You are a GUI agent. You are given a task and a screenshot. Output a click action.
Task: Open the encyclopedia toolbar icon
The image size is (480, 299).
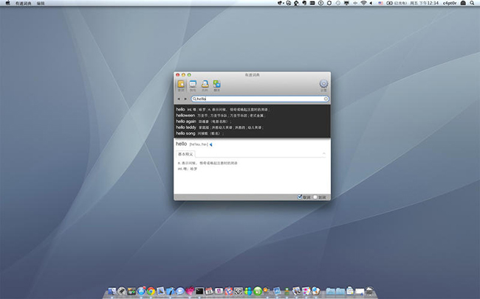(x=205, y=85)
